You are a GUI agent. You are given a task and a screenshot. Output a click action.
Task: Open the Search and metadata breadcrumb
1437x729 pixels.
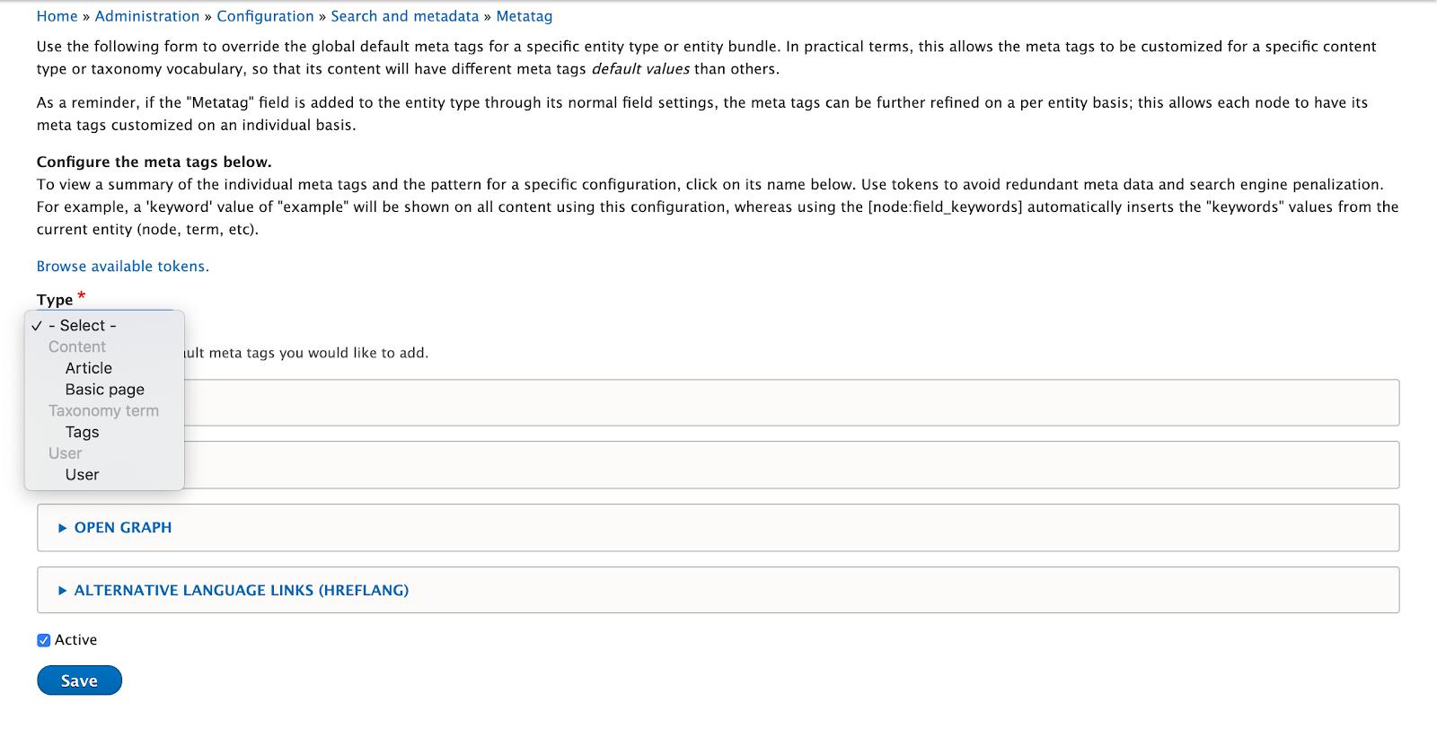coord(404,16)
